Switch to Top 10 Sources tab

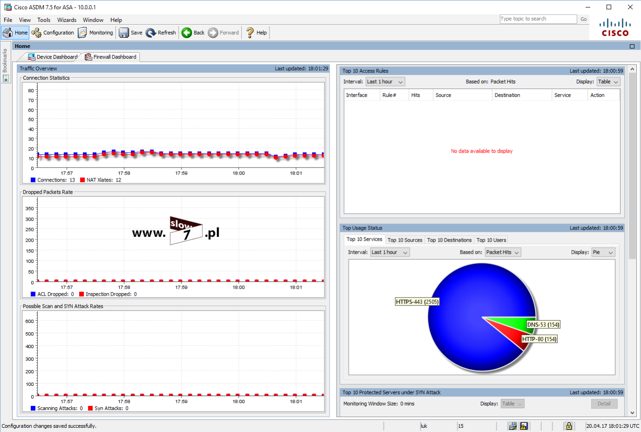[x=405, y=240]
